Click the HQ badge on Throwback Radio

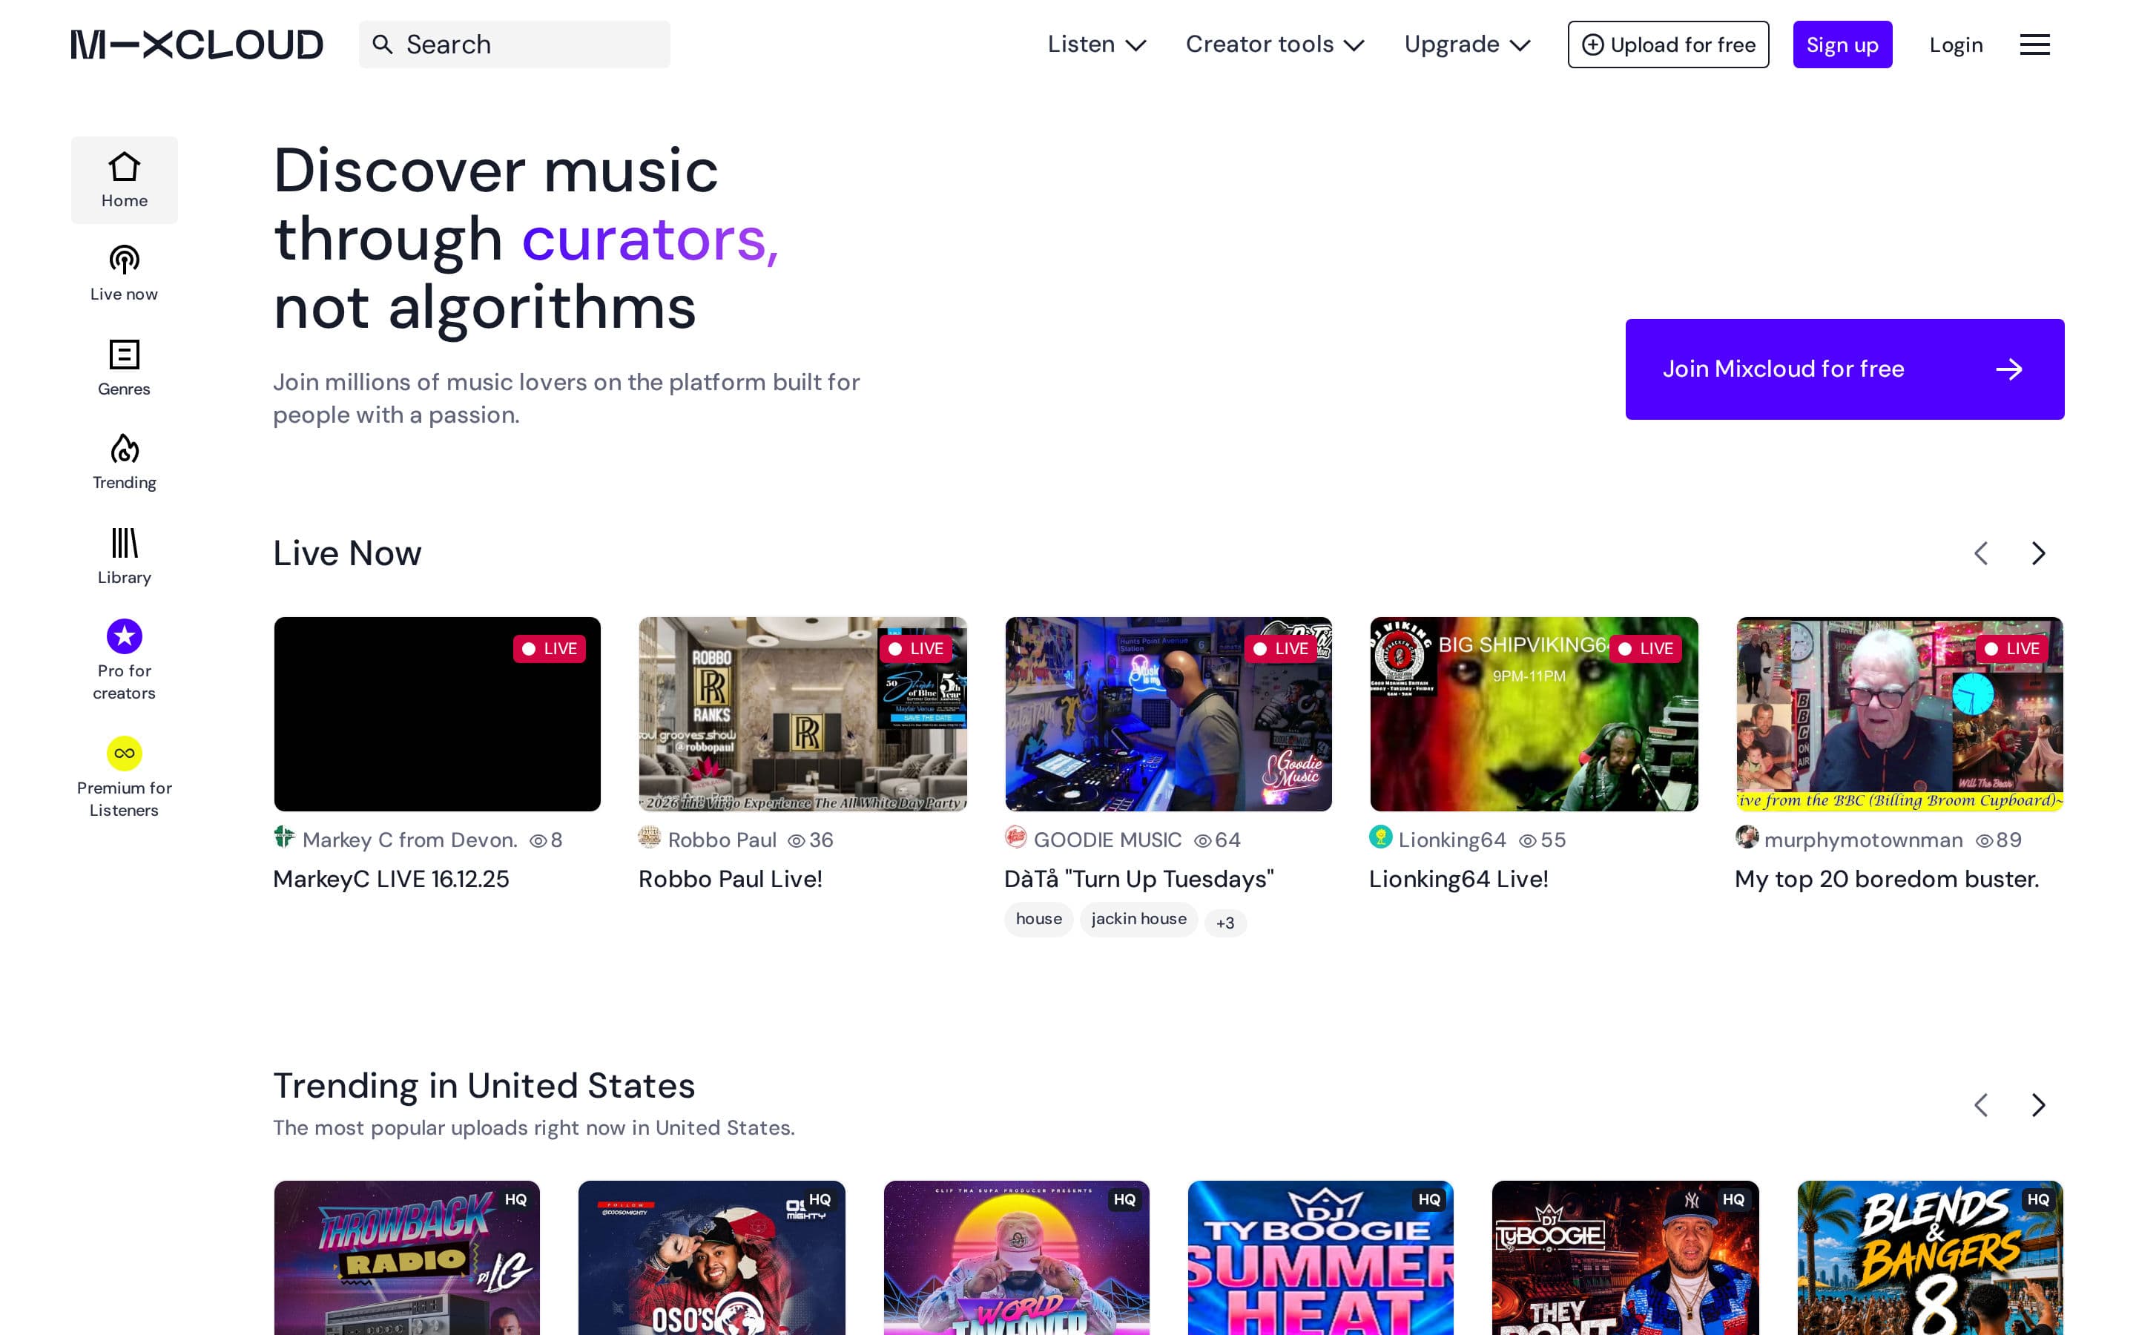[x=515, y=1200]
